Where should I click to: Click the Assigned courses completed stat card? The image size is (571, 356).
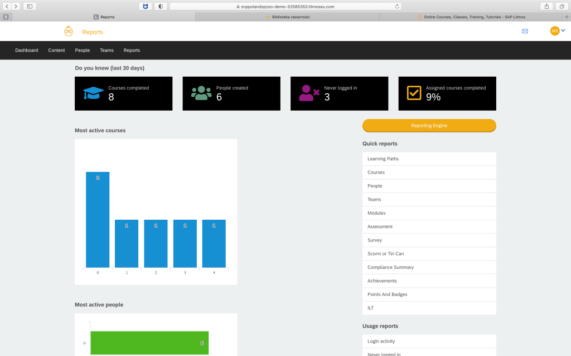pyautogui.click(x=447, y=93)
